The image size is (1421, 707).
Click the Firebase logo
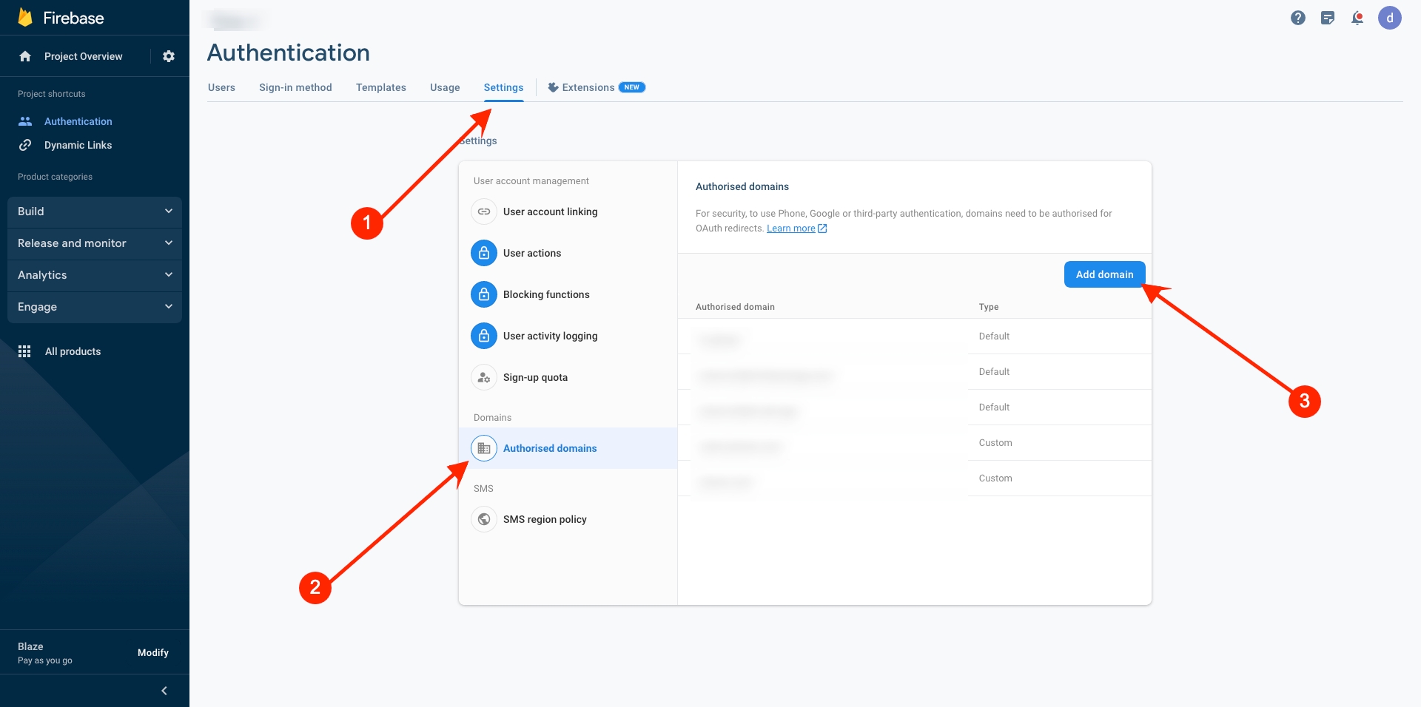[x=25, y=18]
